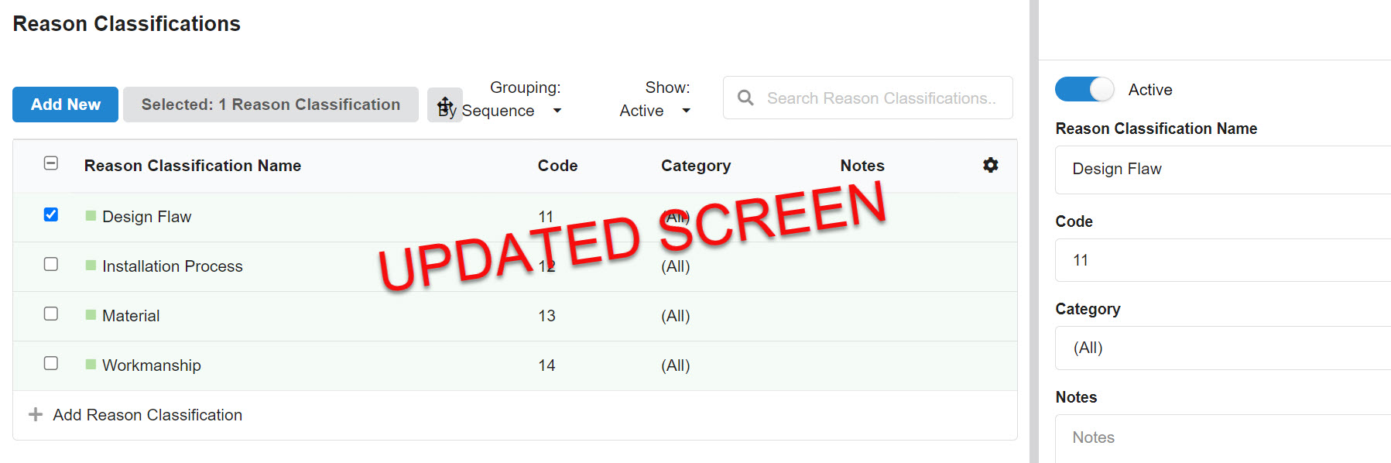Click the search magnifier icon

coord(745,98)
